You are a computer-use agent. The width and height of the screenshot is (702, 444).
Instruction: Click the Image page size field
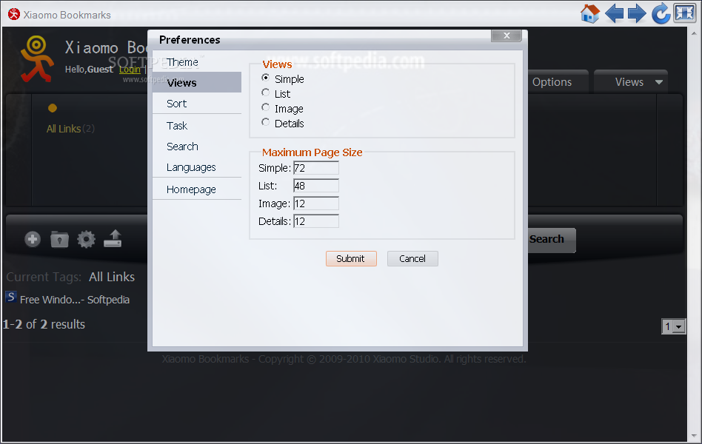click(316, 203)
